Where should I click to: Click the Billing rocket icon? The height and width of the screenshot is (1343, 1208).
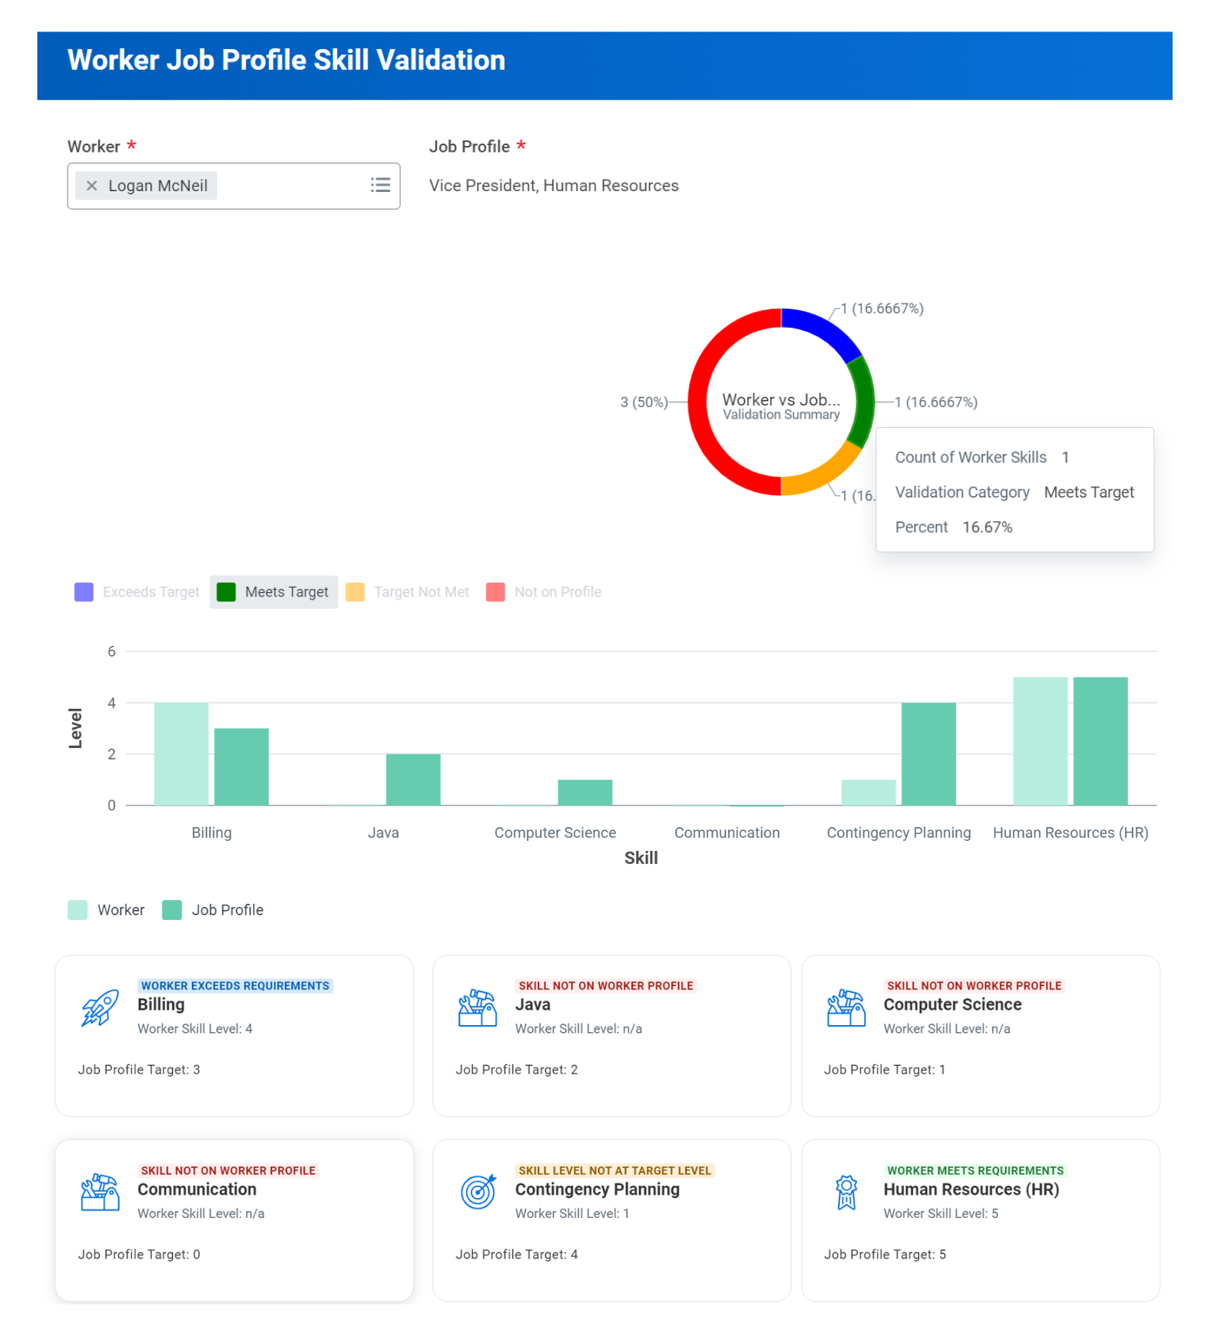100,1007
